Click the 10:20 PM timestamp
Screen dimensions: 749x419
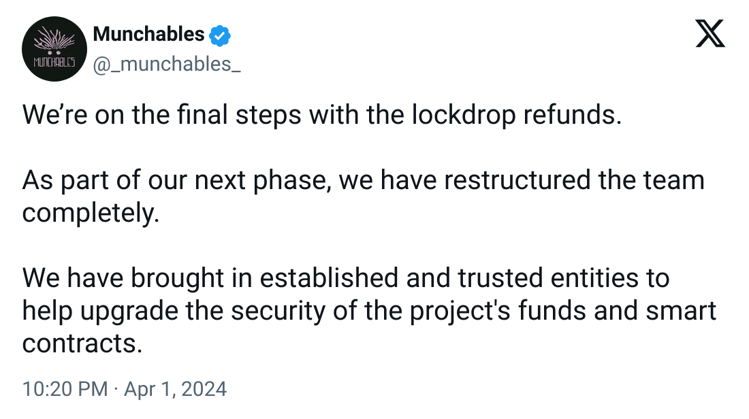pos(65,389)
